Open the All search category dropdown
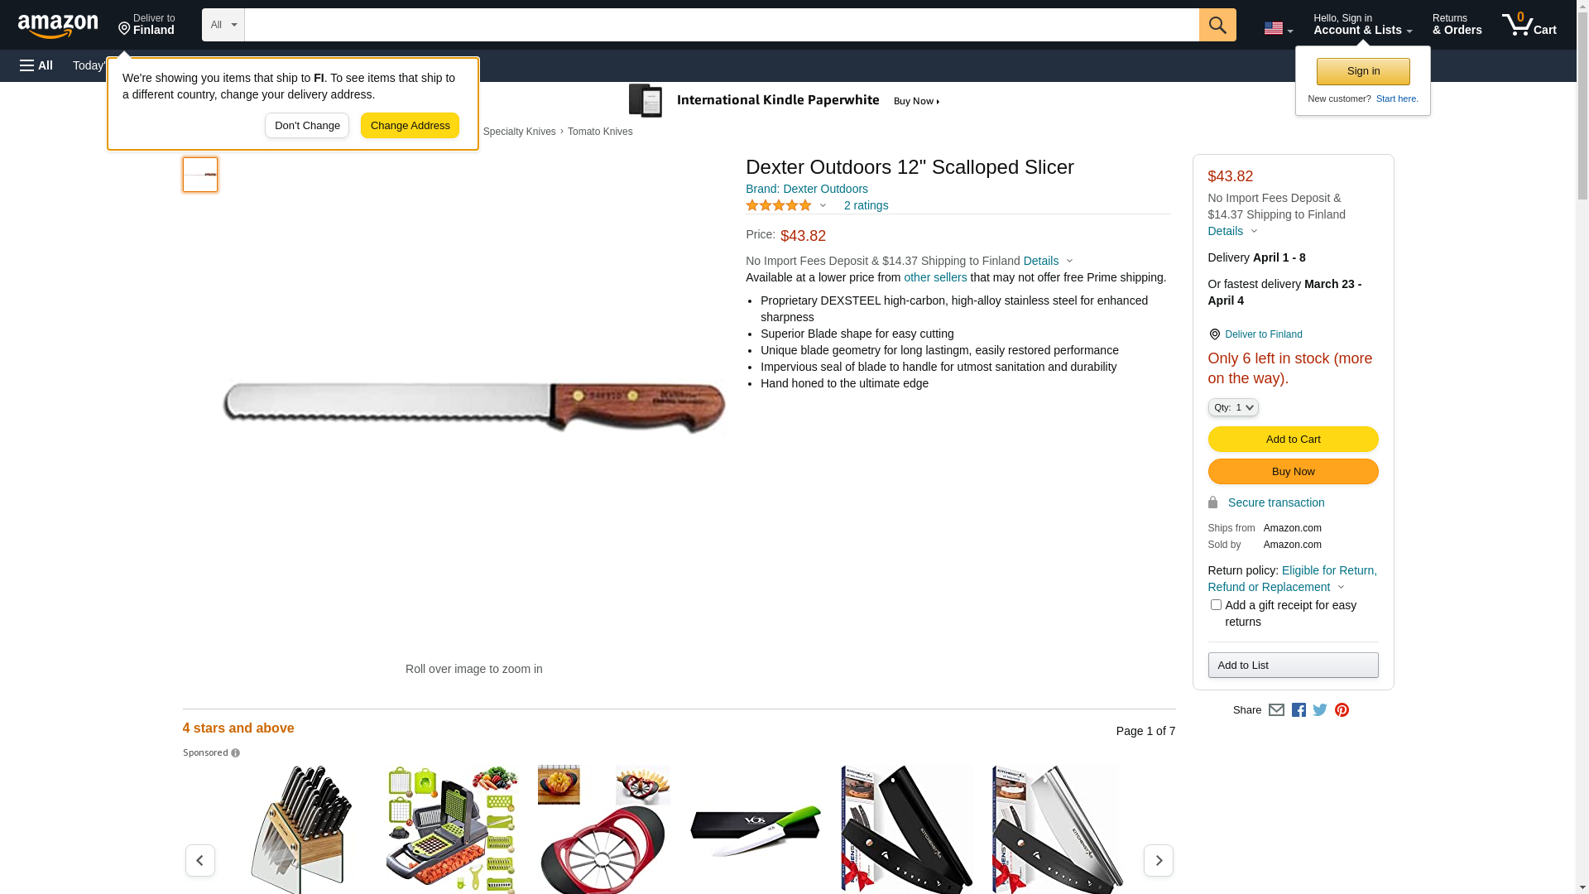This screenshot has height=894, width=1589. [223, 25]
